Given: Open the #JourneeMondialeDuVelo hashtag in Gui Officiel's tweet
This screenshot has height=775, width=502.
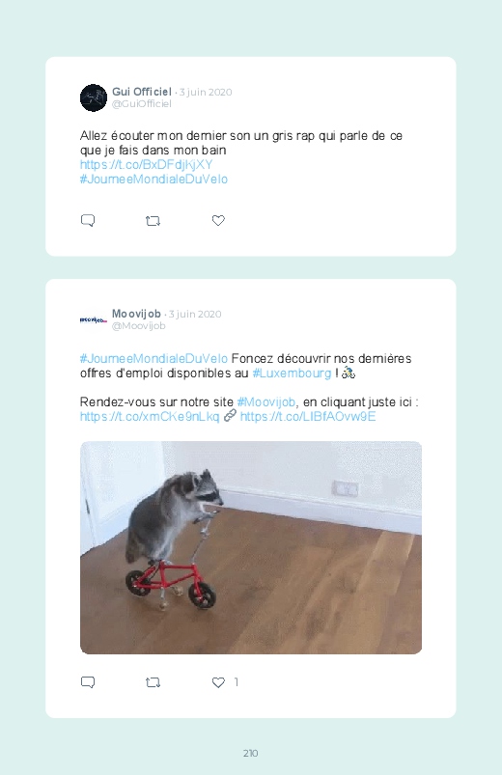Looking at the screenshot, I should tap(153, 179).
